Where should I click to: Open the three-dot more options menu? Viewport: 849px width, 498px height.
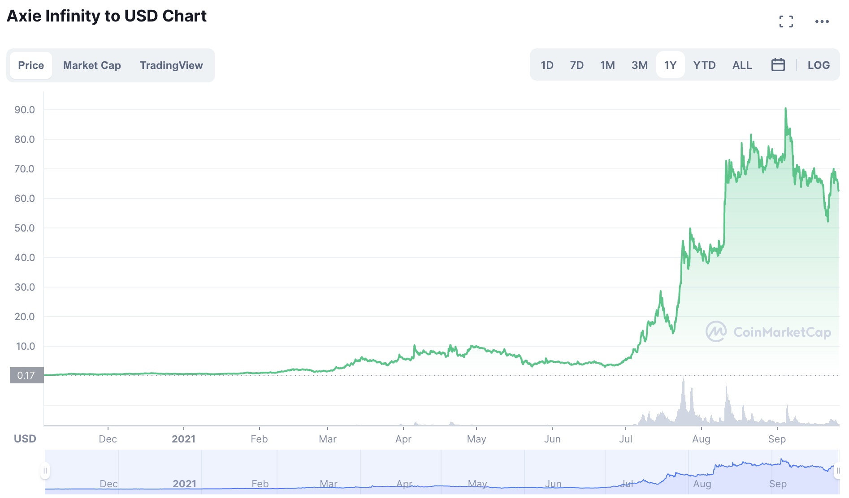tap(822, 21)
